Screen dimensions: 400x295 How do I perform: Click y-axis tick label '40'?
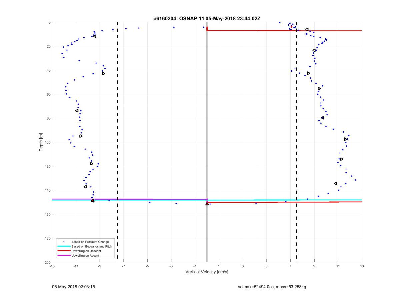point(48,70)
